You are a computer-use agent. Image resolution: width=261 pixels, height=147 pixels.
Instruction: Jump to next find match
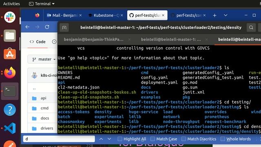tap(109, 139)
